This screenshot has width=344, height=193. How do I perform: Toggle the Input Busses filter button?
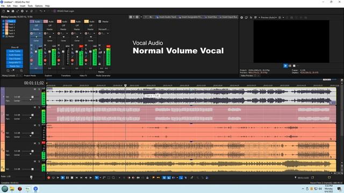pos(15,58)
